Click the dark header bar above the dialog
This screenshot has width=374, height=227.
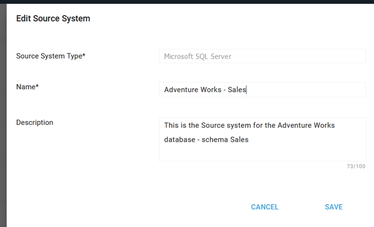pyautogui.click(x=187, y=2)
